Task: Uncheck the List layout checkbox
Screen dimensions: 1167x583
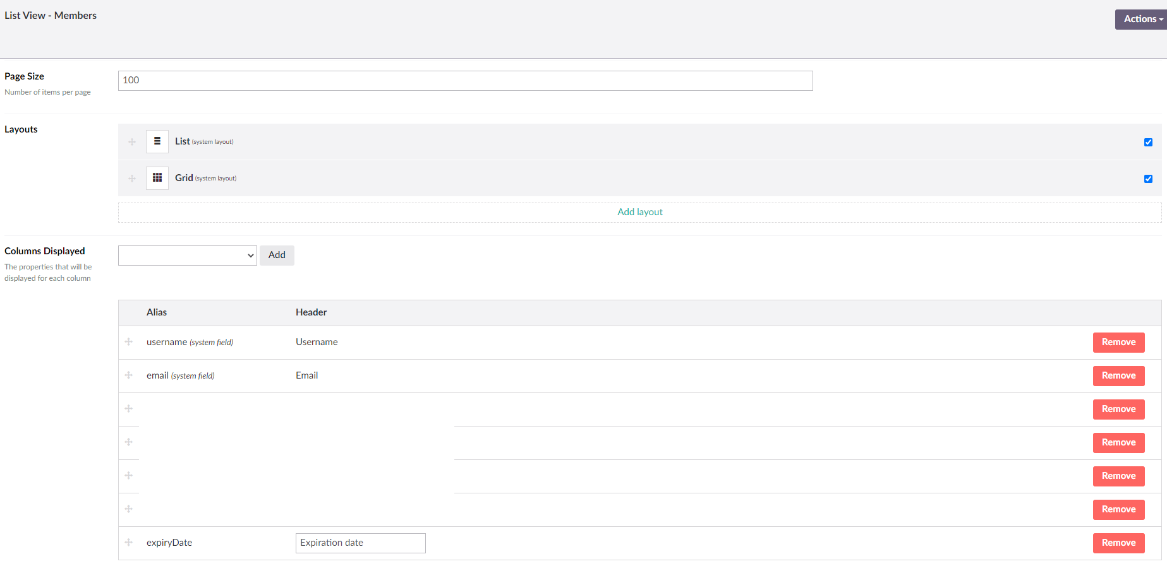Action: [1148, 142]
